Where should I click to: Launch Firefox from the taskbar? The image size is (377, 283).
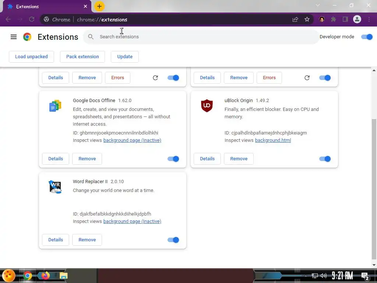[x=45, y=275]
